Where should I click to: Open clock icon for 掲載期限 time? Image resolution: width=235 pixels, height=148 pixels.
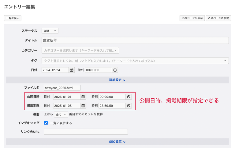pyautogui.click(x=129, y=106)
